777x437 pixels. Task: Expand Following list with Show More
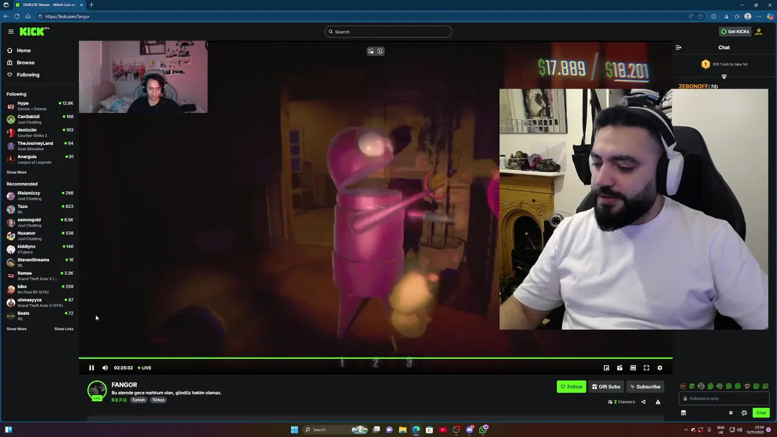tap(16, 172)
